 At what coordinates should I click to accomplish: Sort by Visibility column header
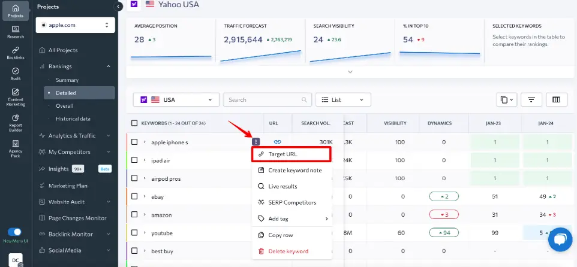[395, 123]
